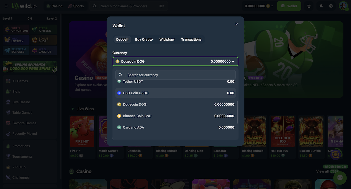This screenshot has height=189, width=351.
Task: Switch to the Transactions tab
Action: [x=191, y=39]
